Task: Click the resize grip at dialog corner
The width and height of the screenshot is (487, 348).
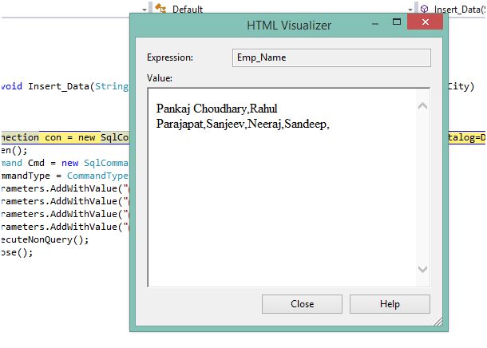Action: pyautogui.click(x=438, y=322)
